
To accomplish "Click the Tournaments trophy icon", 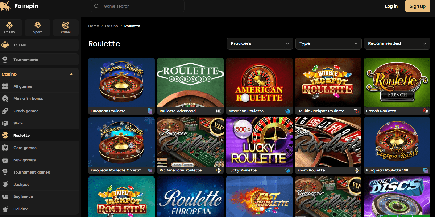I will [x=5, y=60].
